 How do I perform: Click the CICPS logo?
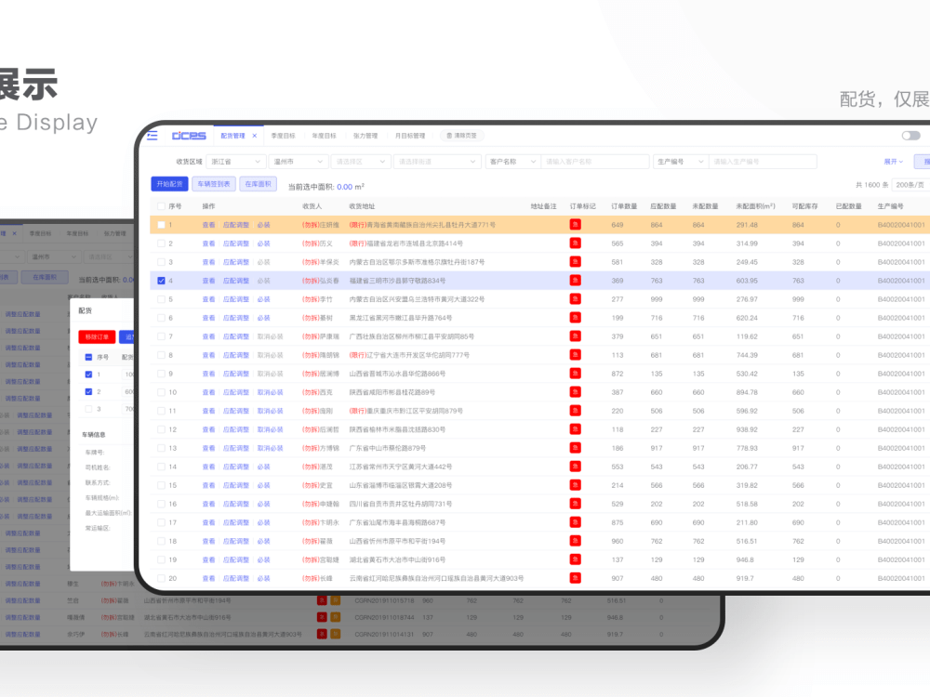189,136
